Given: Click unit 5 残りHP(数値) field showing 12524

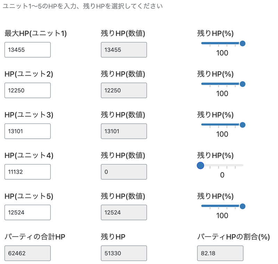Looking at the screenshot, I should 124,212.
